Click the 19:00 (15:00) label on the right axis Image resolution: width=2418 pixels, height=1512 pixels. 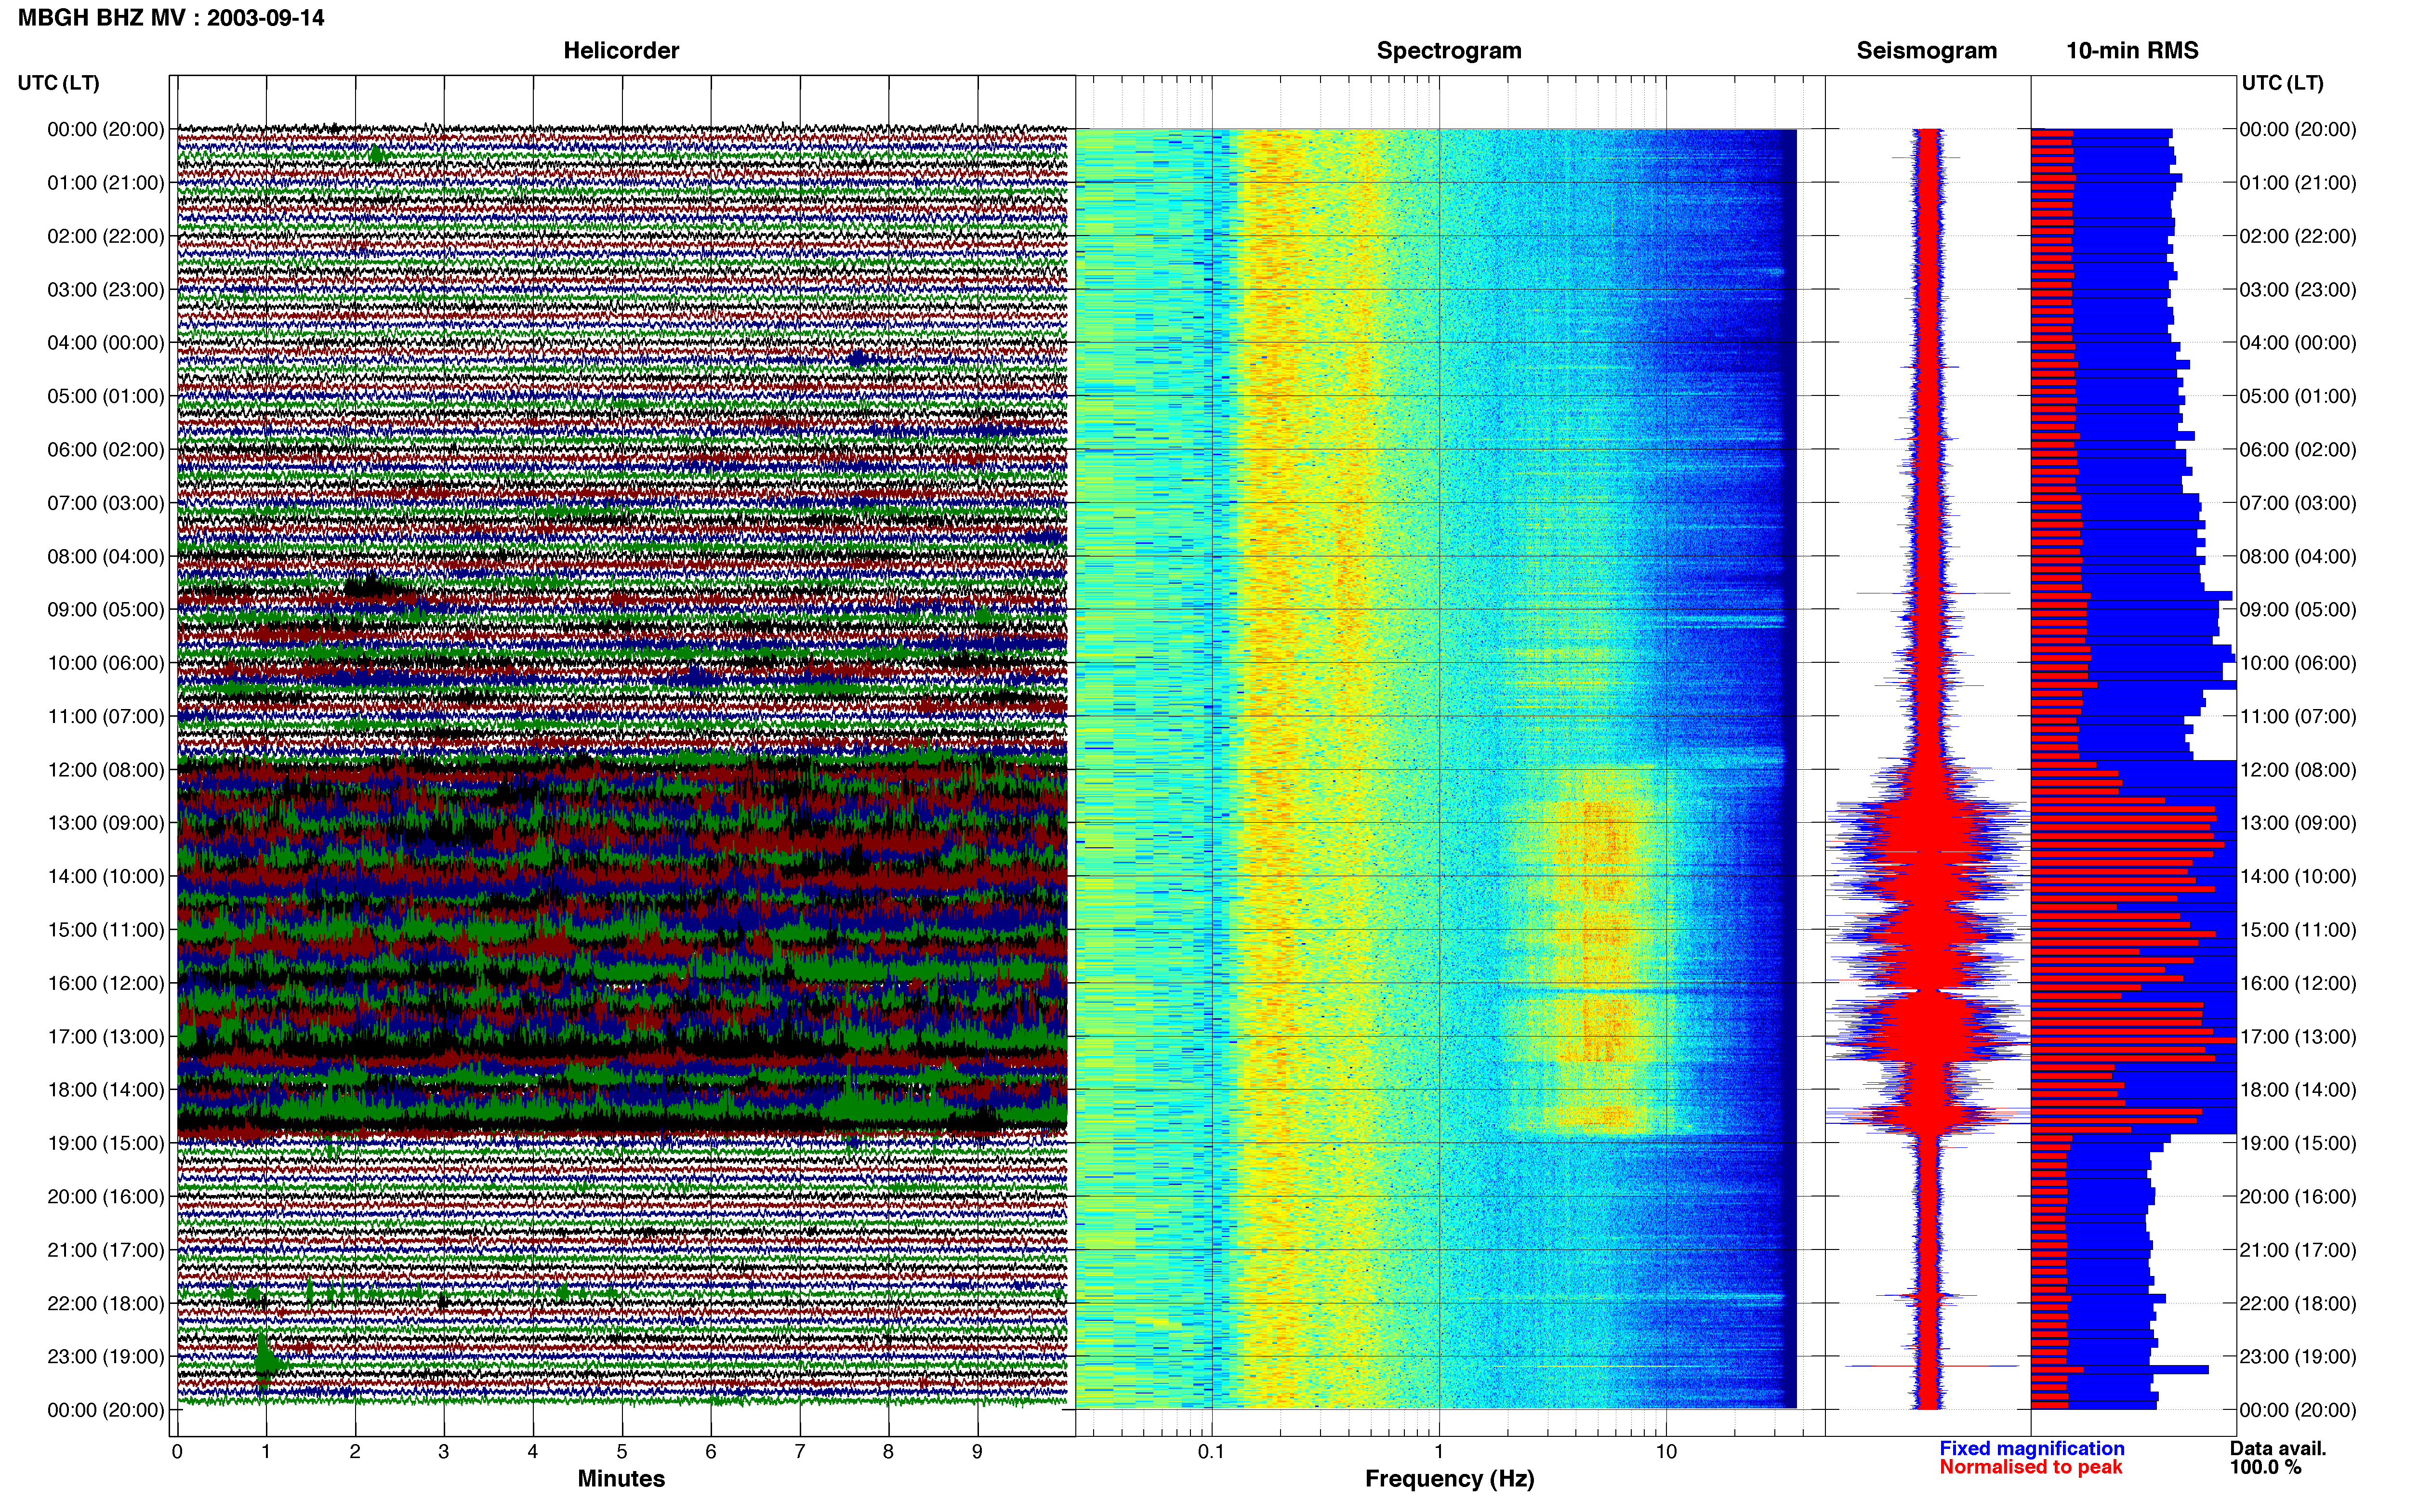[2298, 1143]
